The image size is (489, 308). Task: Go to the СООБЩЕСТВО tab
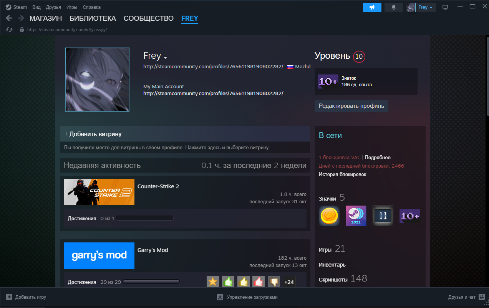click(x=149, y=18)
